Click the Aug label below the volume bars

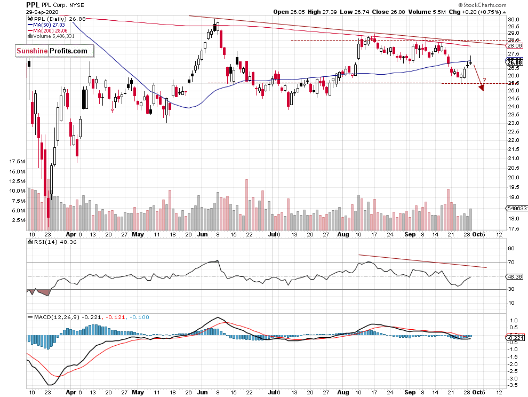pyautogui.click(x=343, y=235)
